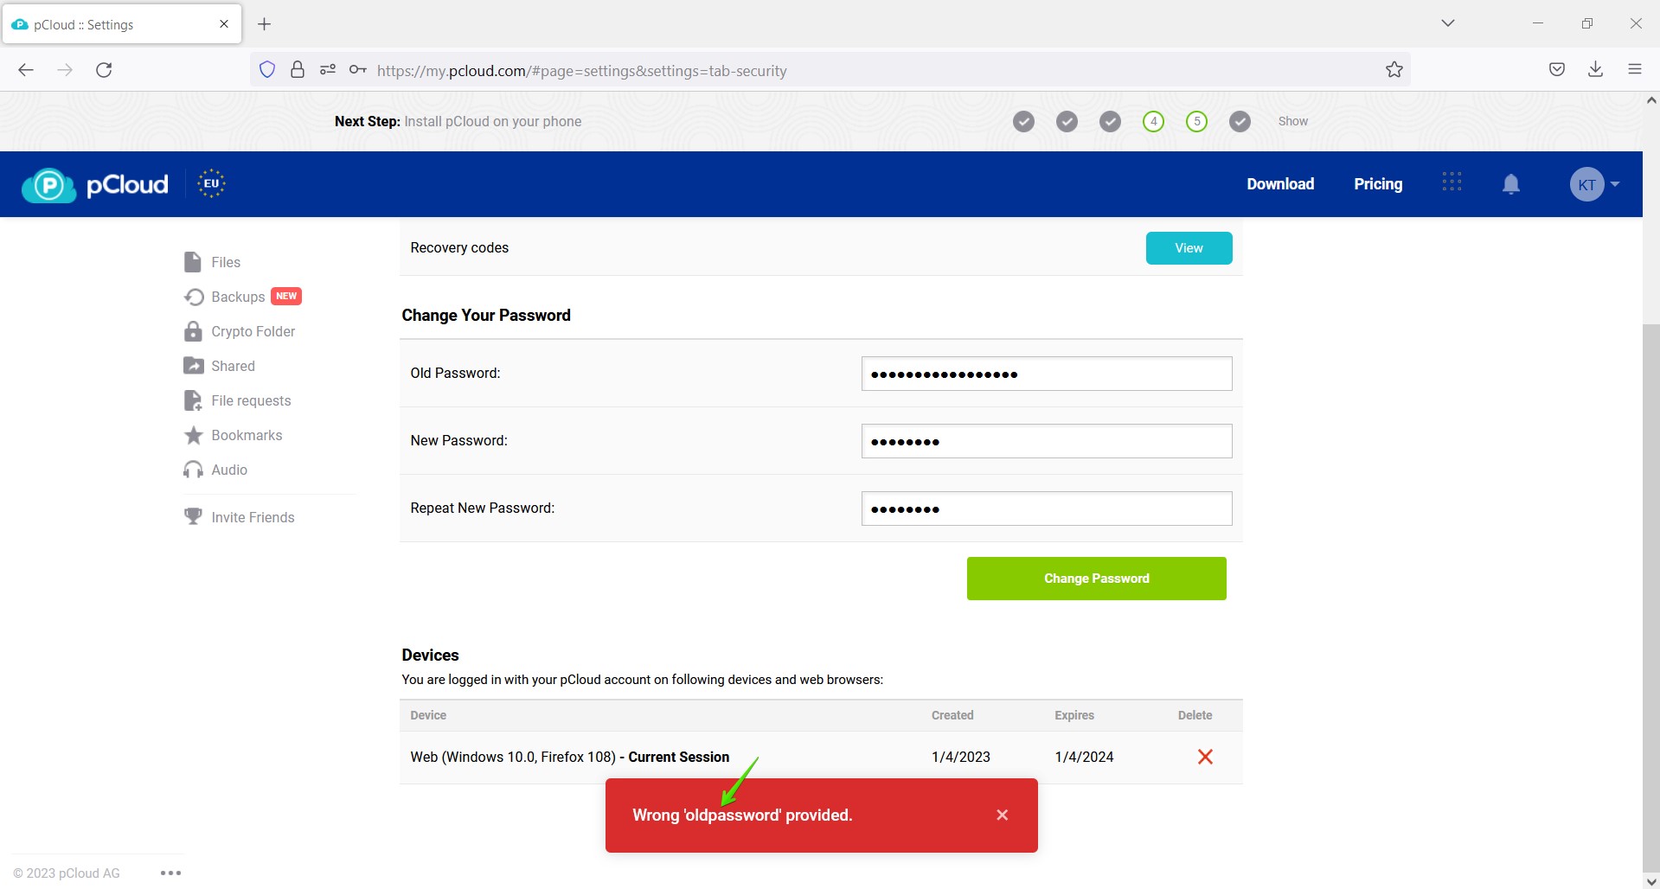Image resolution: width=1660 pixels, height=889 pixels.
Task: Open Firefox application menu
Action: click(x=1635, y=69)
